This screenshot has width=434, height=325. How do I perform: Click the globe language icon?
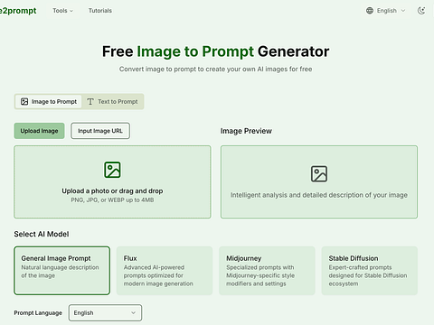click(370, 11)
